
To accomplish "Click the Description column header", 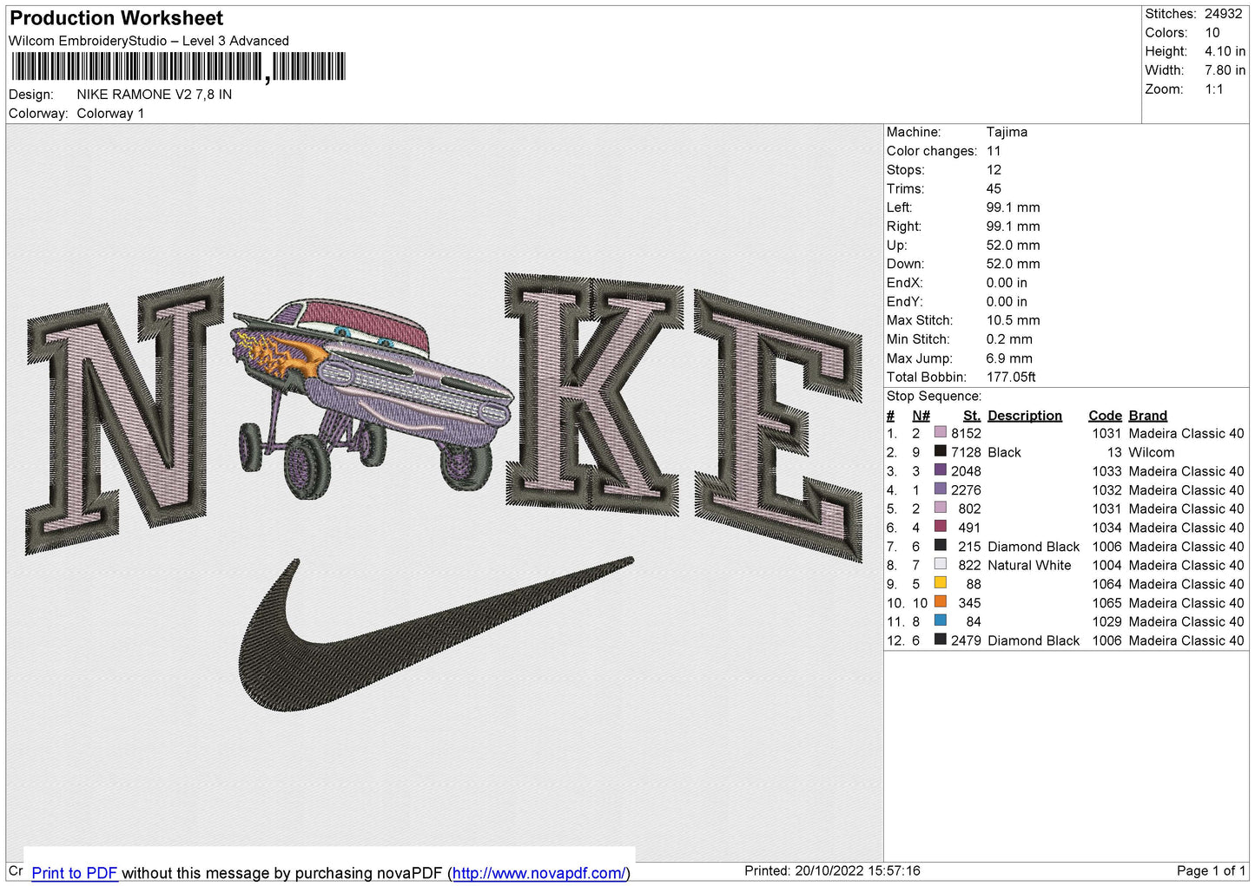I will [1025, 416].
